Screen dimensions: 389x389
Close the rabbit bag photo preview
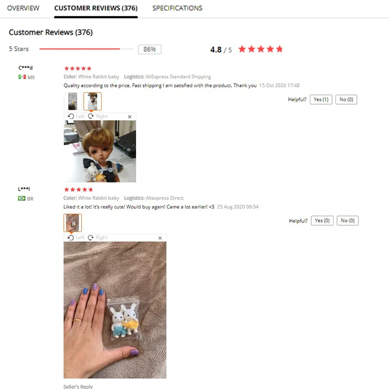[160, 238]
